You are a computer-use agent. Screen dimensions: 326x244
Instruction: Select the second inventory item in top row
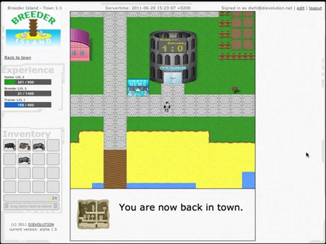pyautogui.click(x=24, y=145)
